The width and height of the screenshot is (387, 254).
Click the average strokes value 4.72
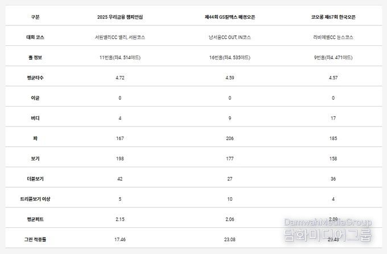coord(120,78)
